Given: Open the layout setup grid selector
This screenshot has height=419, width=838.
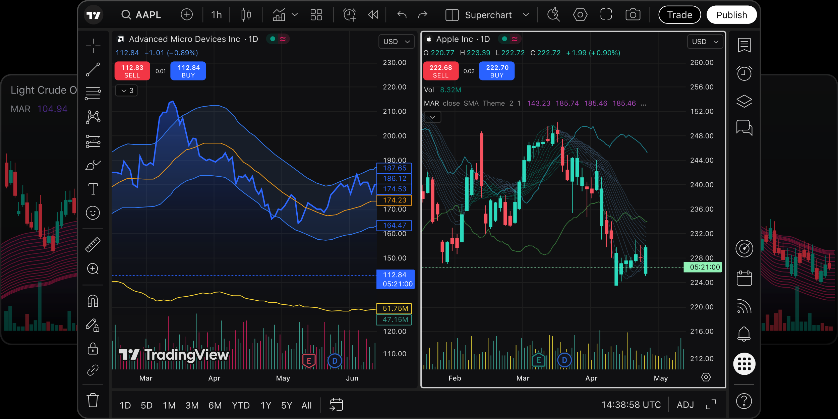Looking at the screenshot, I should coord(316,15).
